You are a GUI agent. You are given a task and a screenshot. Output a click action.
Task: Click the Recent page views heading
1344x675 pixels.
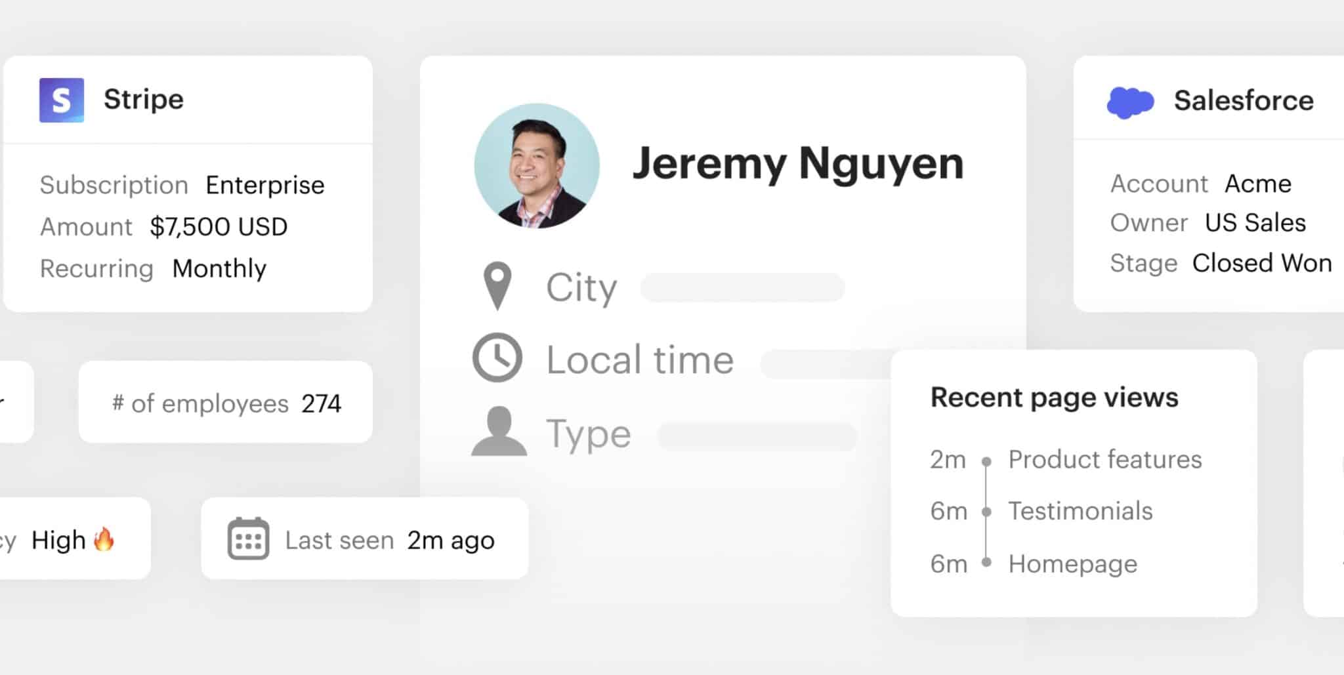(x=1055, y=398)
